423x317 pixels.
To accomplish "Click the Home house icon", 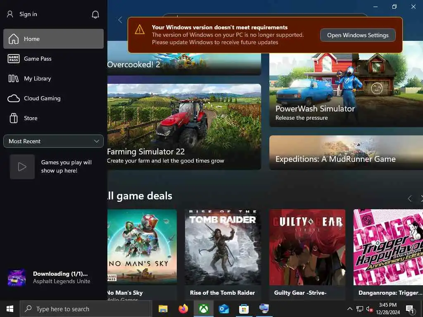I will 14,39.
